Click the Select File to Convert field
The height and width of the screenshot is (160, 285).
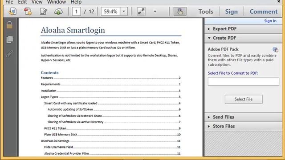pyautogui.click(x=244, y=81)
